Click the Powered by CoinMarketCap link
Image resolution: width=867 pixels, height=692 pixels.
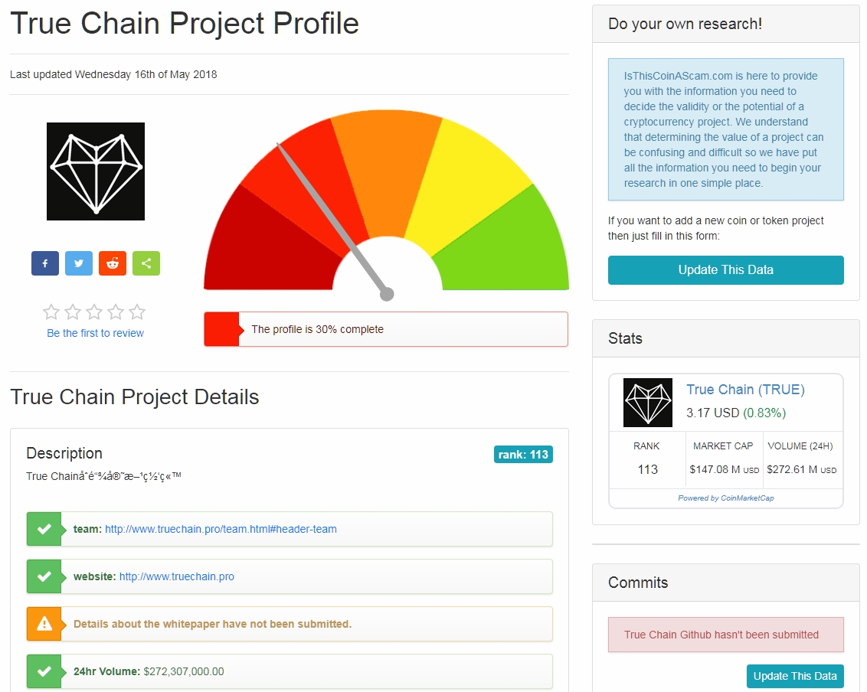tap(726, 498)
